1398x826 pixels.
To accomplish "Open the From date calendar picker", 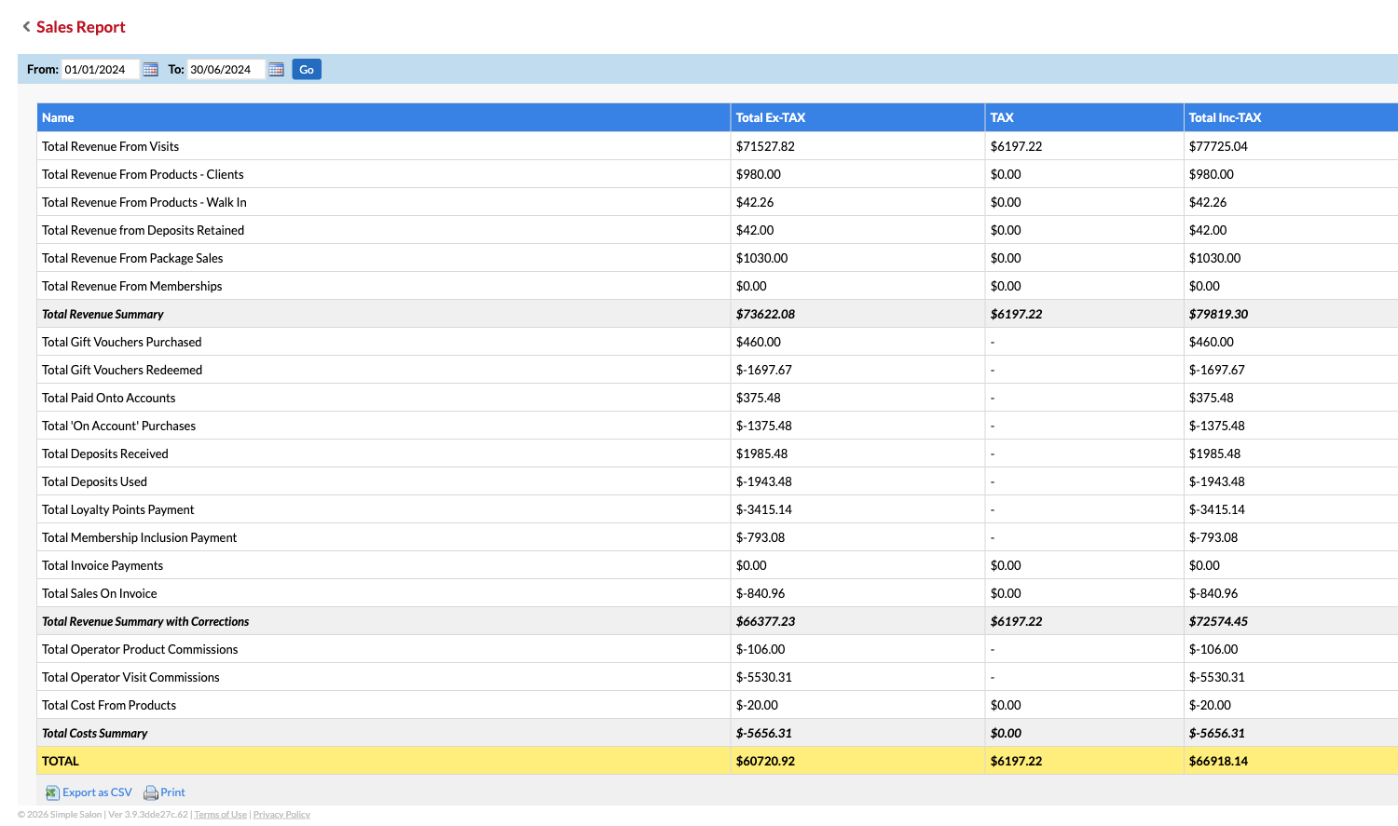I will (149, 69).
